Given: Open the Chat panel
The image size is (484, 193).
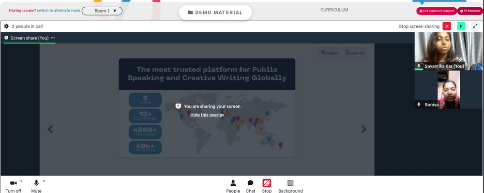Looking at the screenshot, I should click(250, 187).
